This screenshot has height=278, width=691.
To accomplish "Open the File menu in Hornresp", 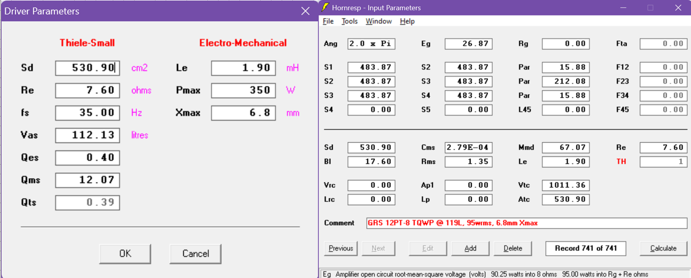I will click(328, 21).
